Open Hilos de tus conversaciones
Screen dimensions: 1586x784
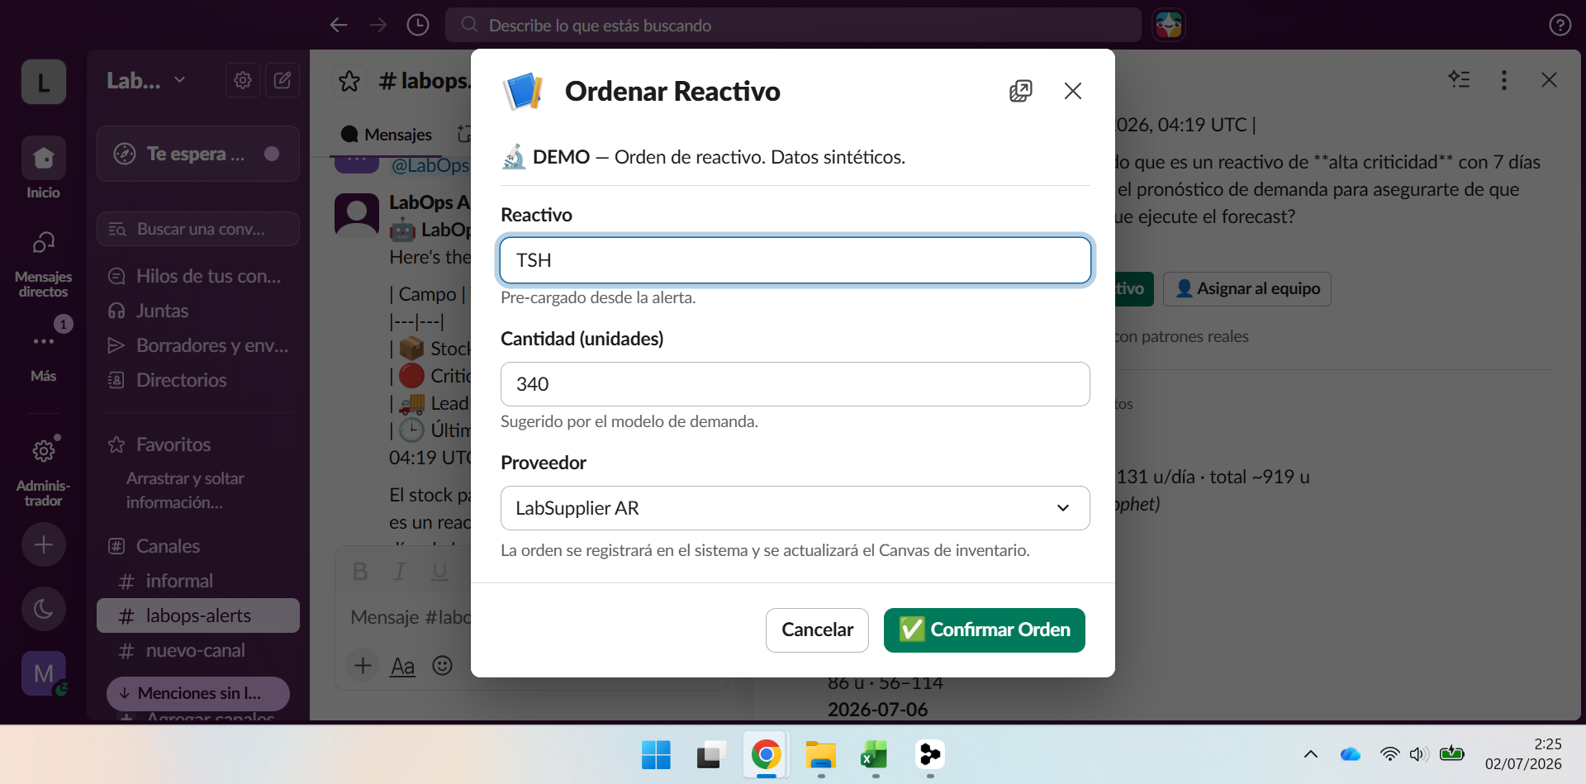pyautogui.click(x=198, y=276)
